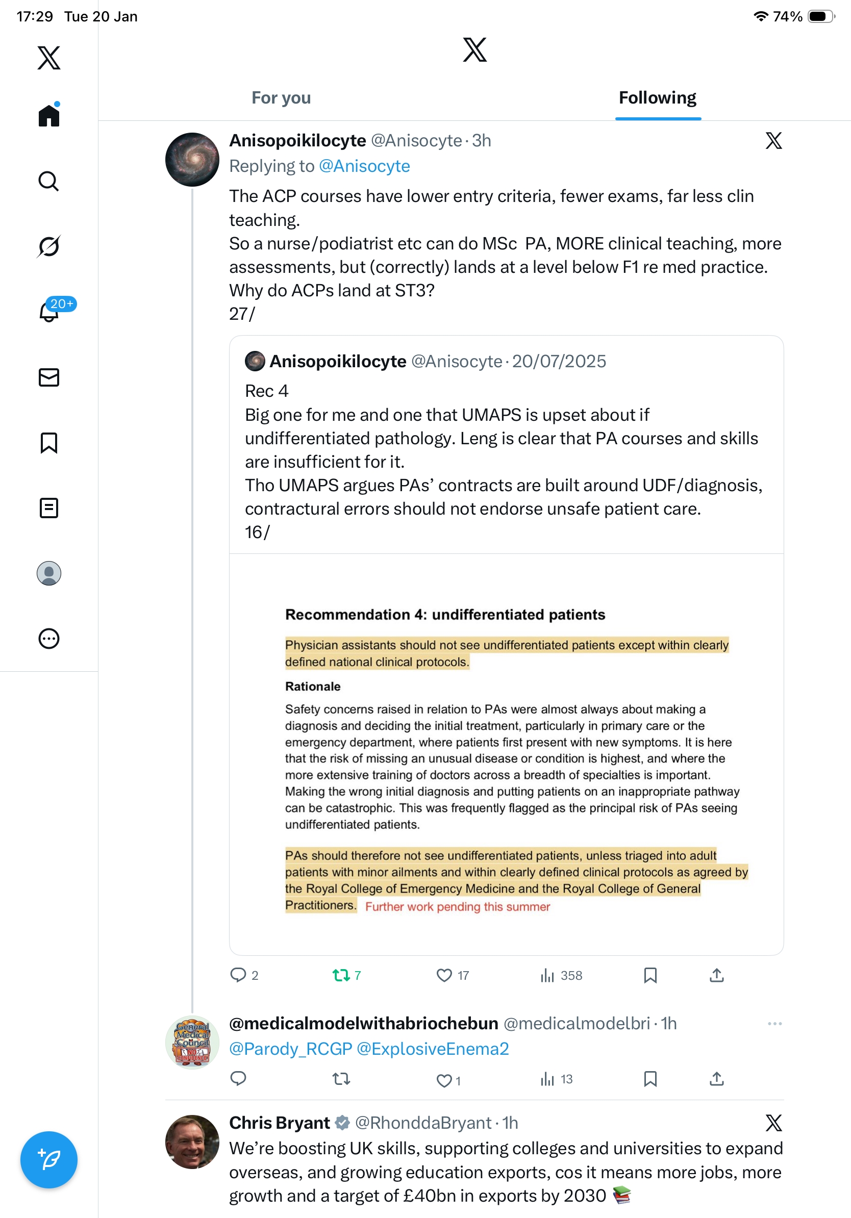Open Grok menu on Chris Bryant's post
This screenshot has height=1218, width=851.
pyautogui.click(x=773, y=1123)
